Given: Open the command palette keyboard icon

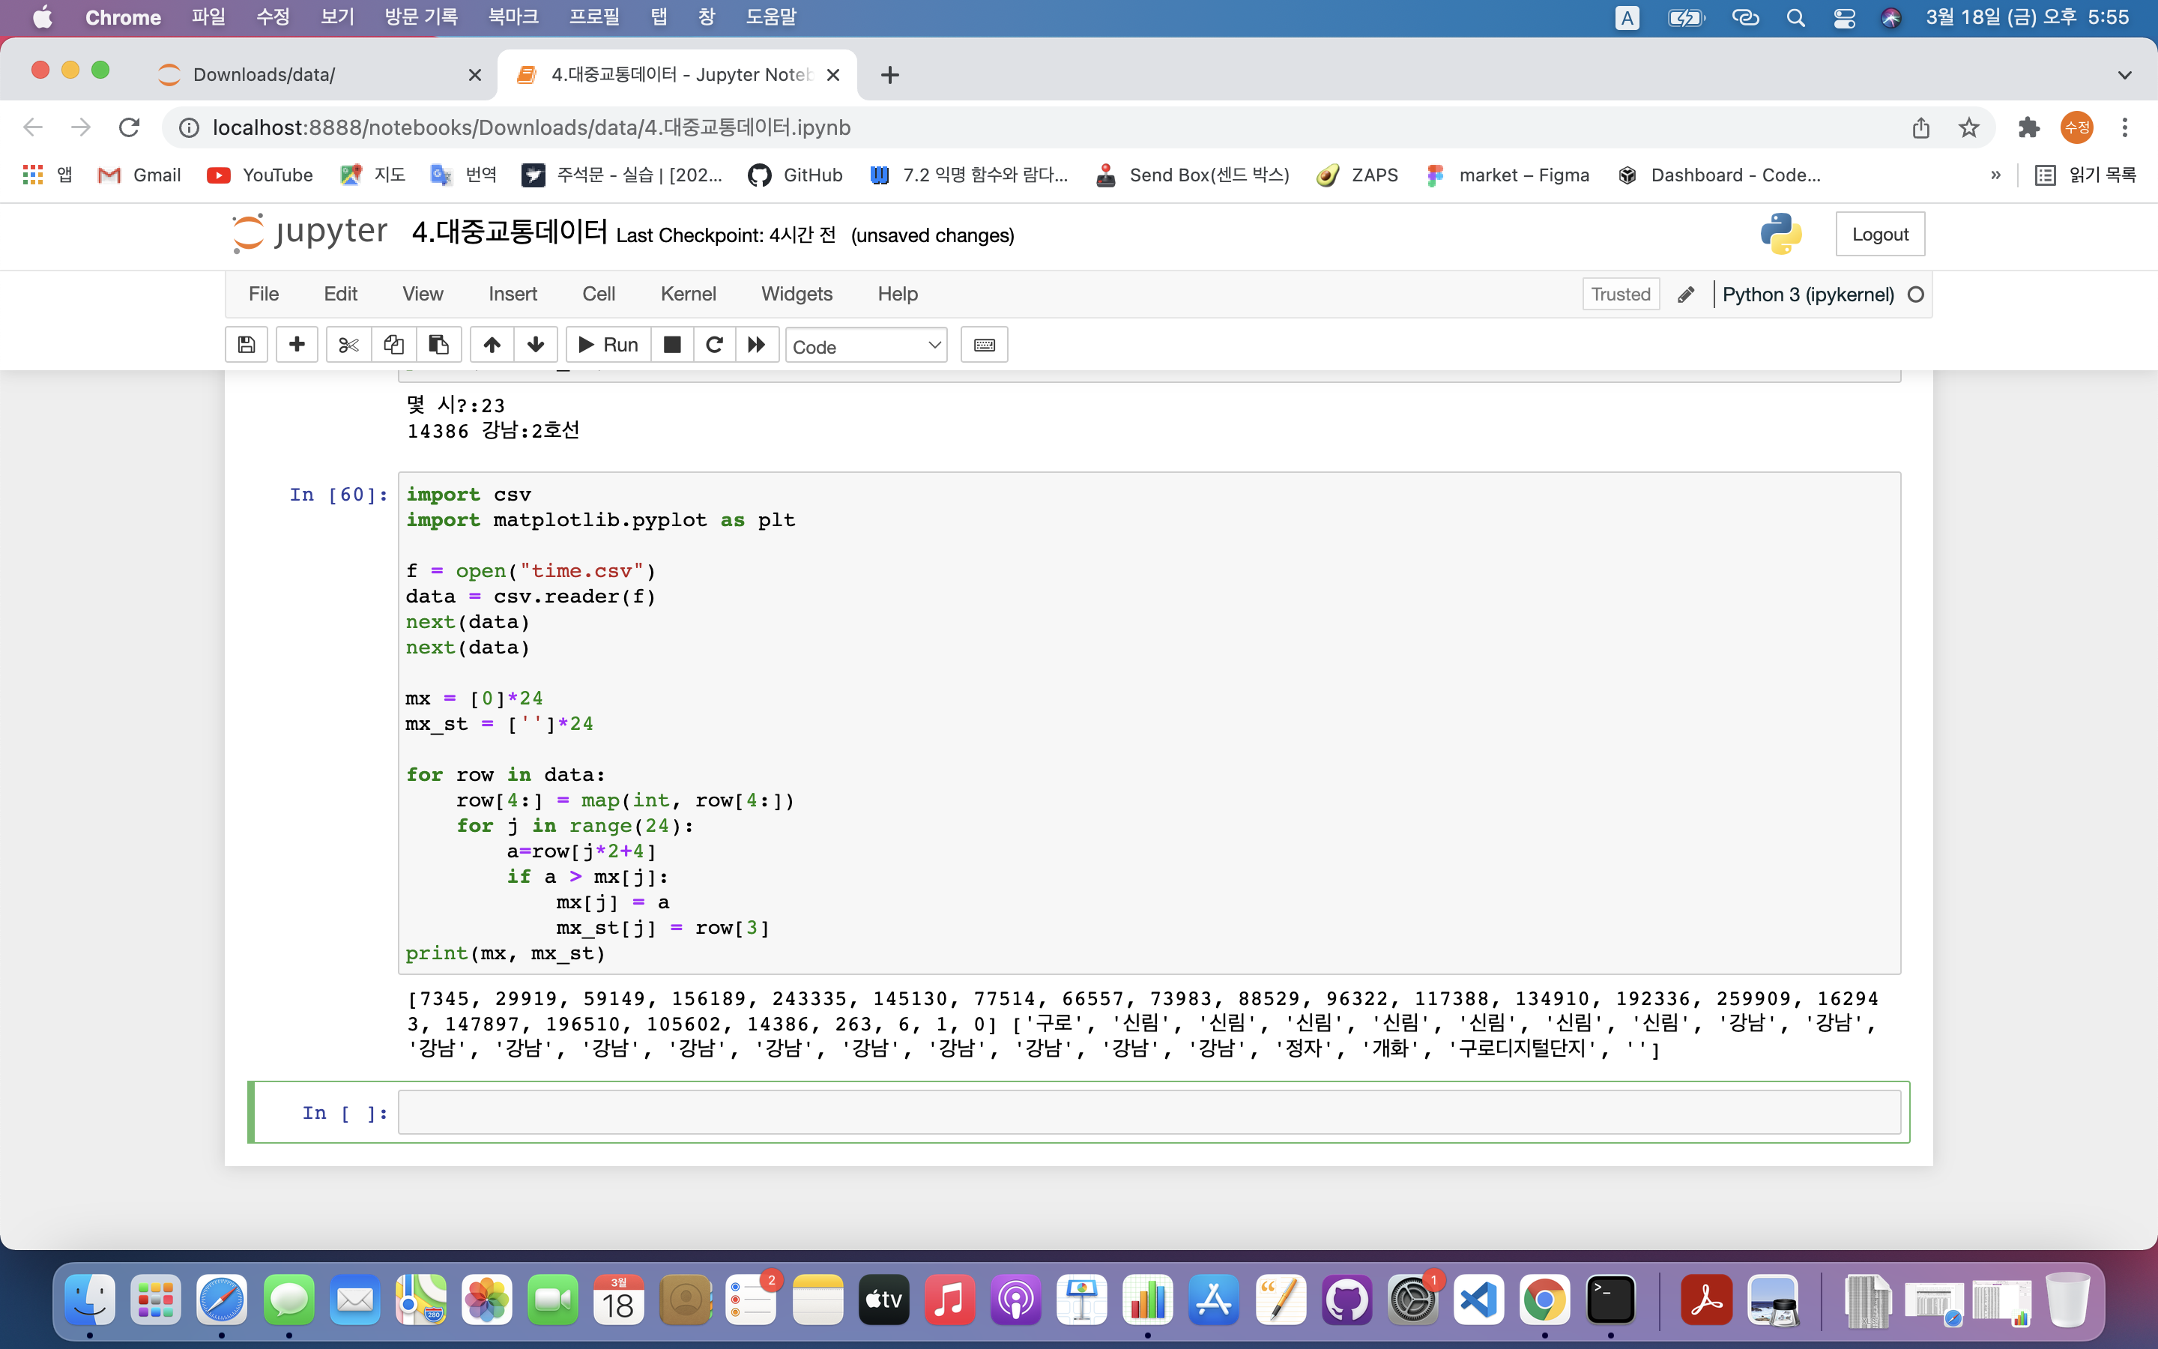Looking at the screenshot, I should coord(984,345).
